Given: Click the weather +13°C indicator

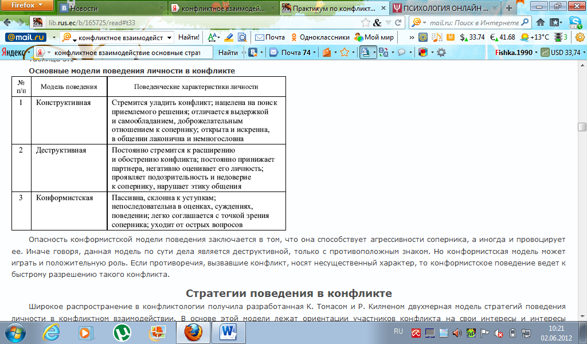Looking at the screenshot, I should (x=535, y=37).
